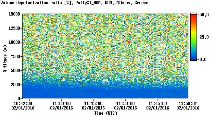Select the 11:59:07 end time label
The image size is (216, 126).
tap(188, 106)
